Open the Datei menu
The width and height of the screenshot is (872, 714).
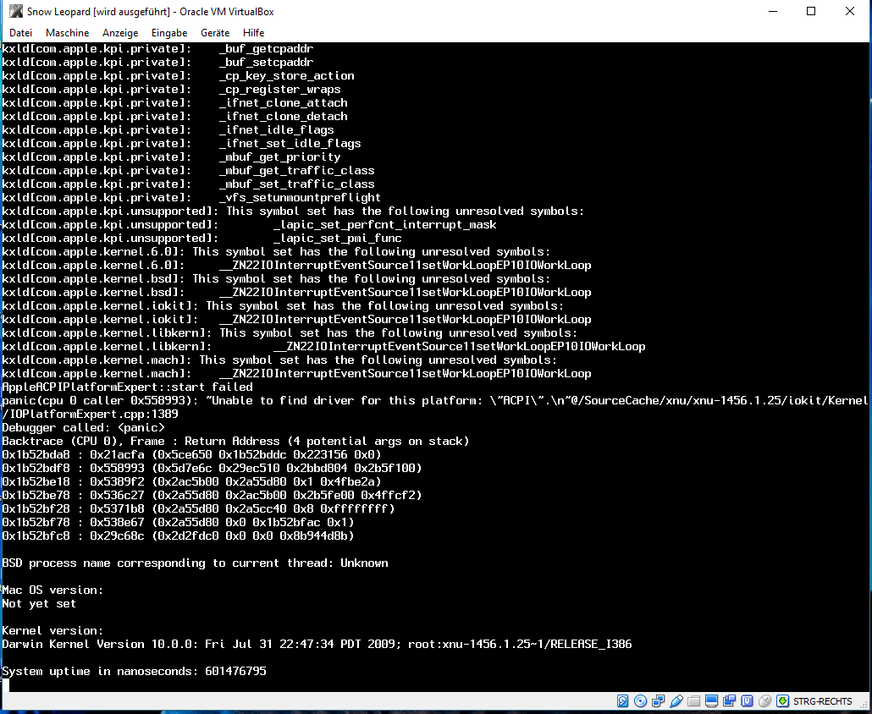click(20, 33)
